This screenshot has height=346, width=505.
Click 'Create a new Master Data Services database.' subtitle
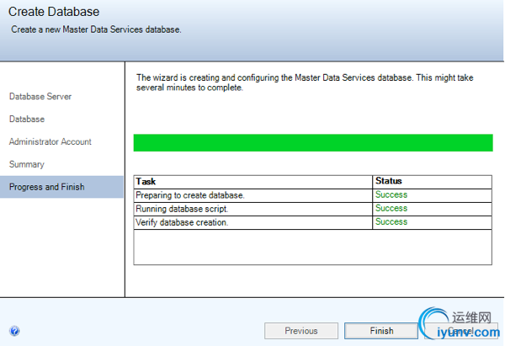pos(96,29)
